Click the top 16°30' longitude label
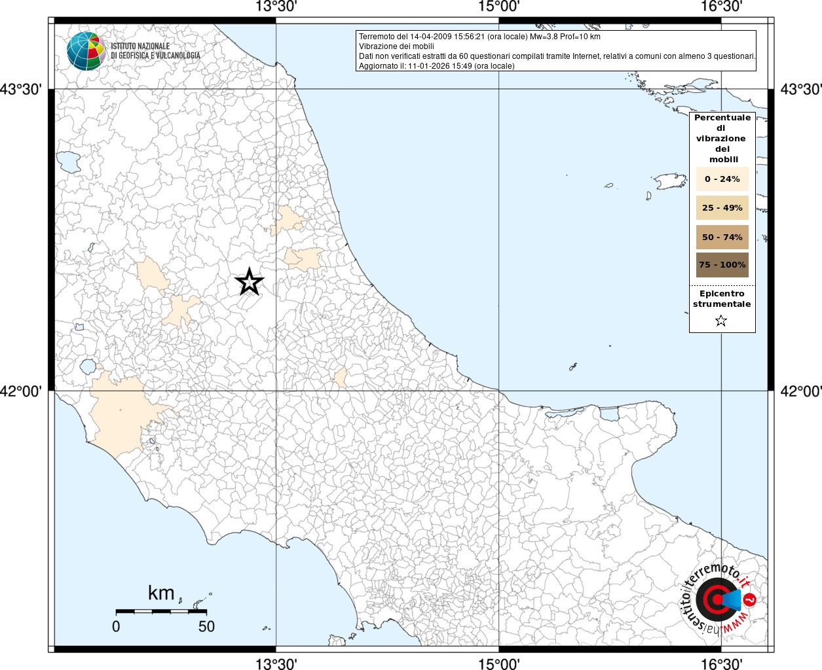The height and width of the screenshot is (670, 822). tap(721, 7)
